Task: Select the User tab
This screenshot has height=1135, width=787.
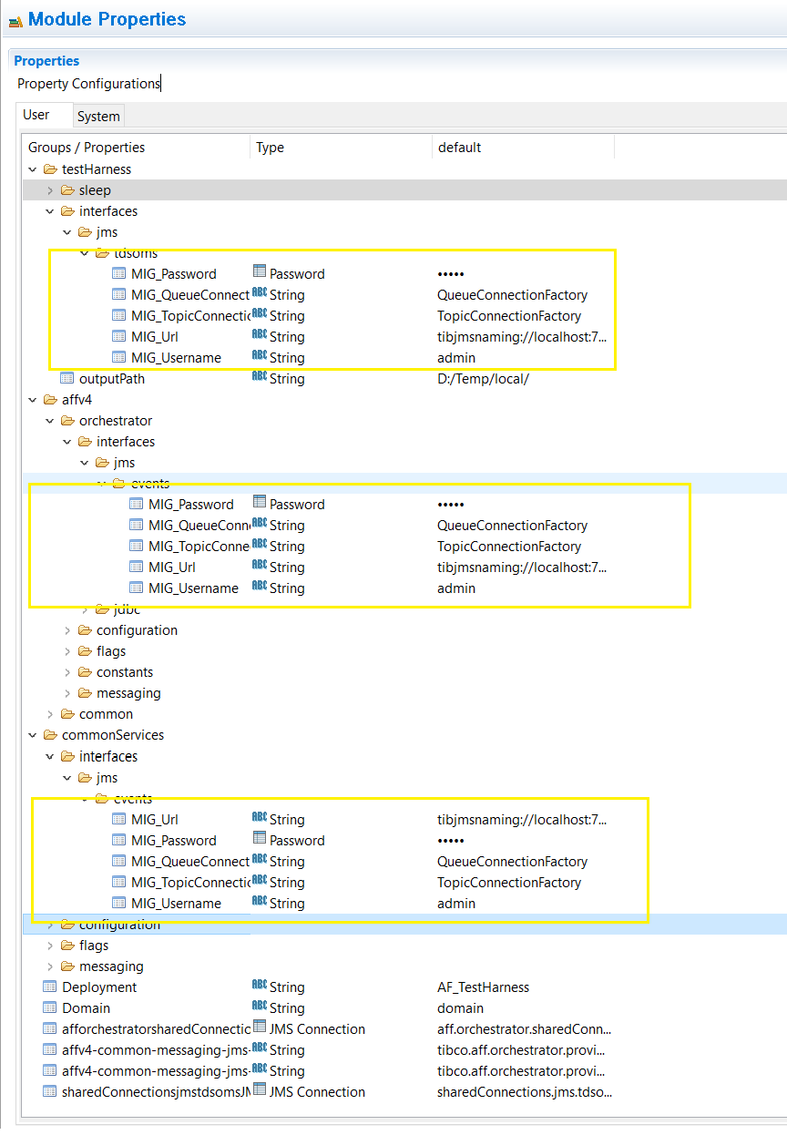Action: [x=36, y=115]
